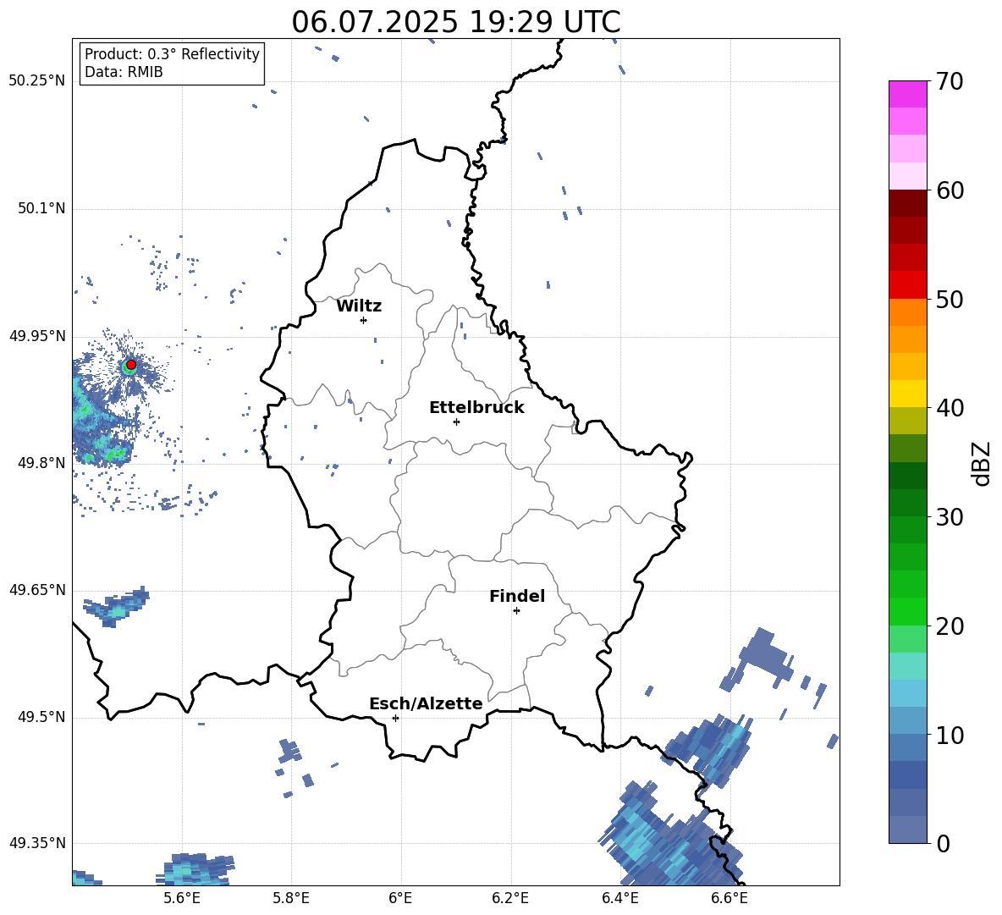
Task: Pick the turquoise colorbar band below 20
Action: click(907, 666)
